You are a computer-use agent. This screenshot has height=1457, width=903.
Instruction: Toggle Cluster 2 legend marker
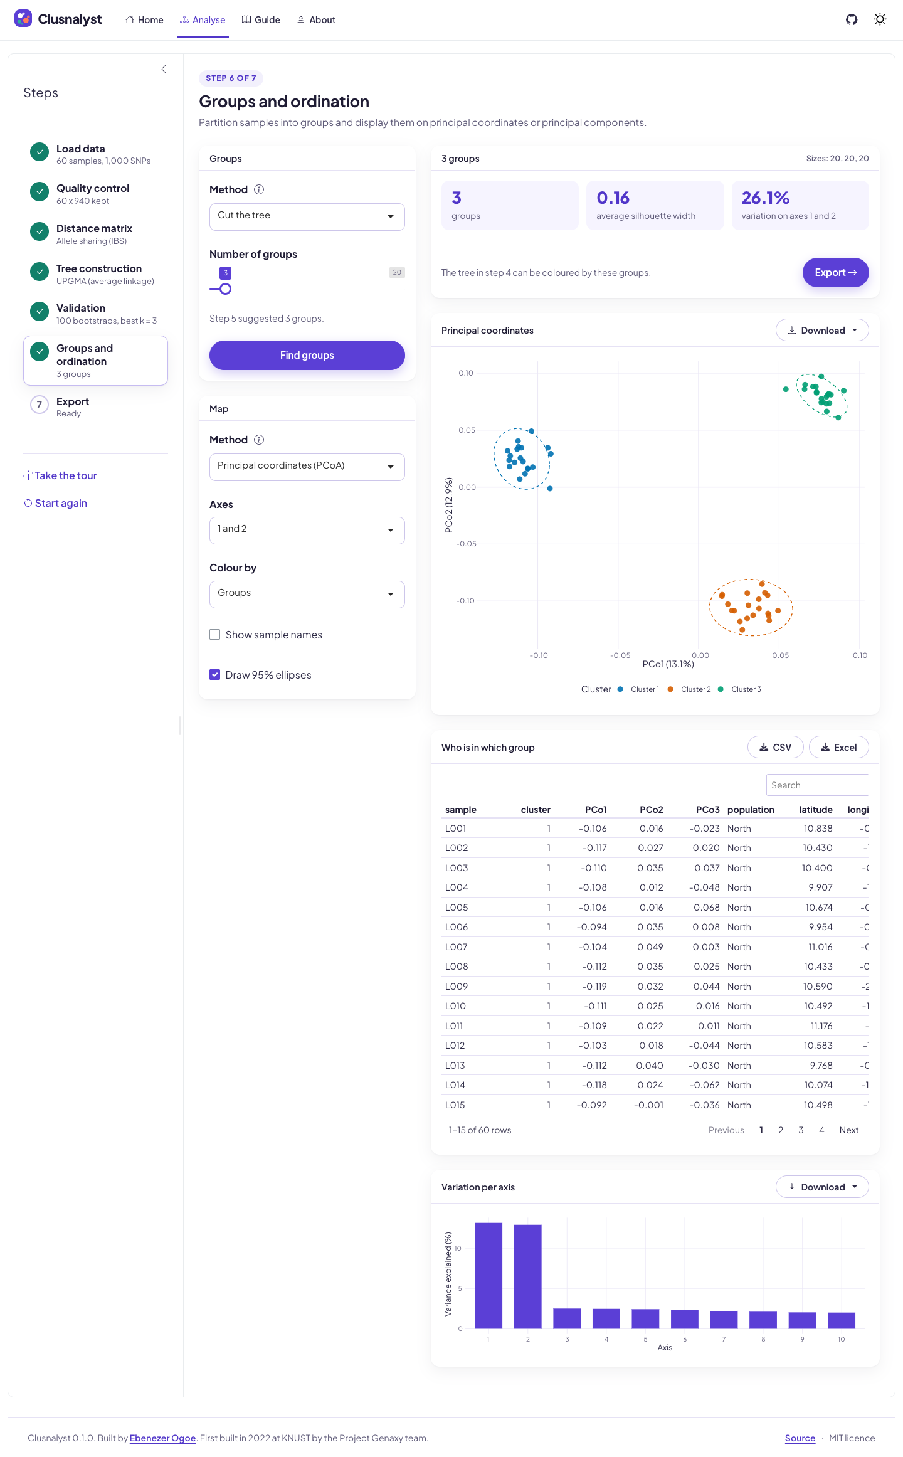click(x=670, y=689)
